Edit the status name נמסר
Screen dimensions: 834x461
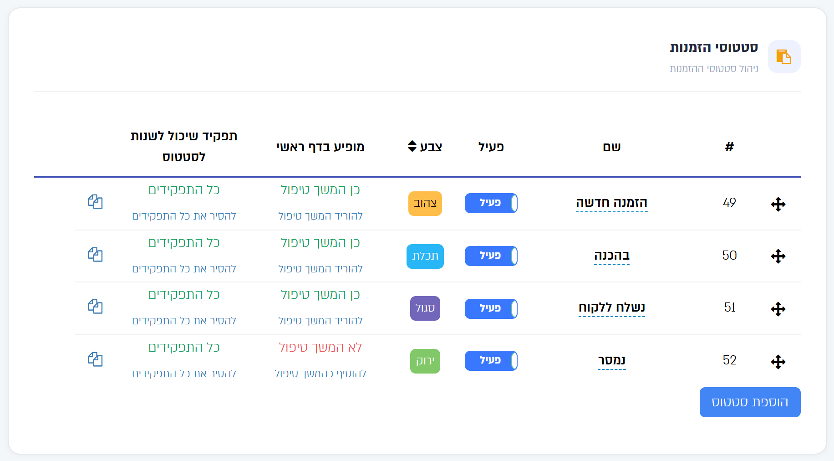(611, 360)
